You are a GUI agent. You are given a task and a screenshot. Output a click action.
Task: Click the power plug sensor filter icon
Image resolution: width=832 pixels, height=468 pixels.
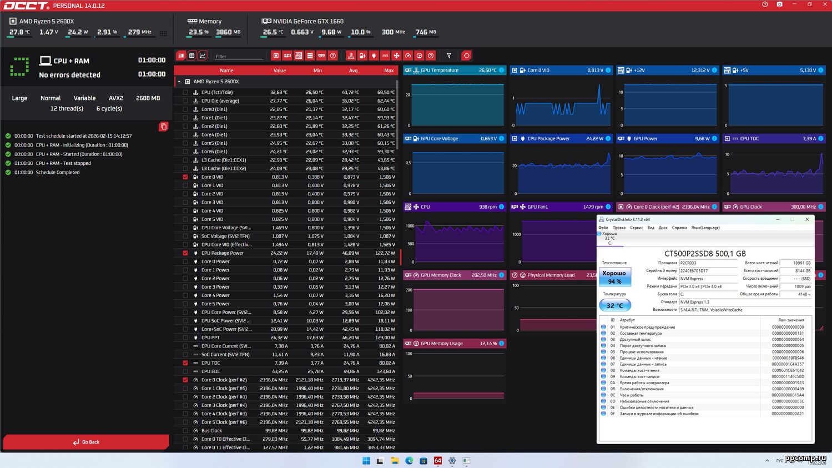tap(374, 56)
